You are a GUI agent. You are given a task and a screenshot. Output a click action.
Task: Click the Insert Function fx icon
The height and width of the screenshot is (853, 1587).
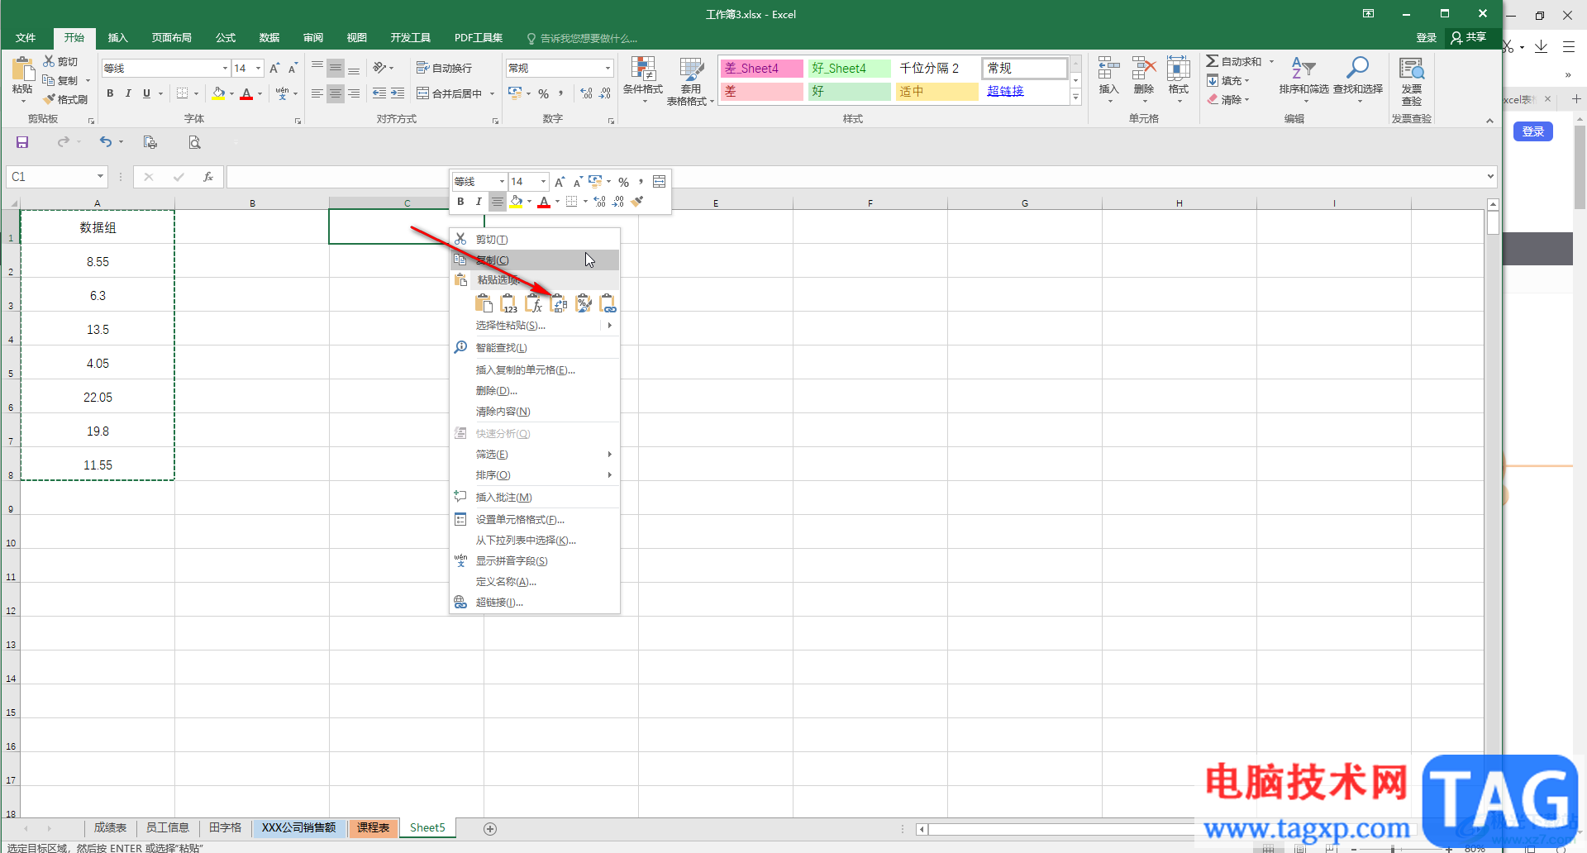208,177
